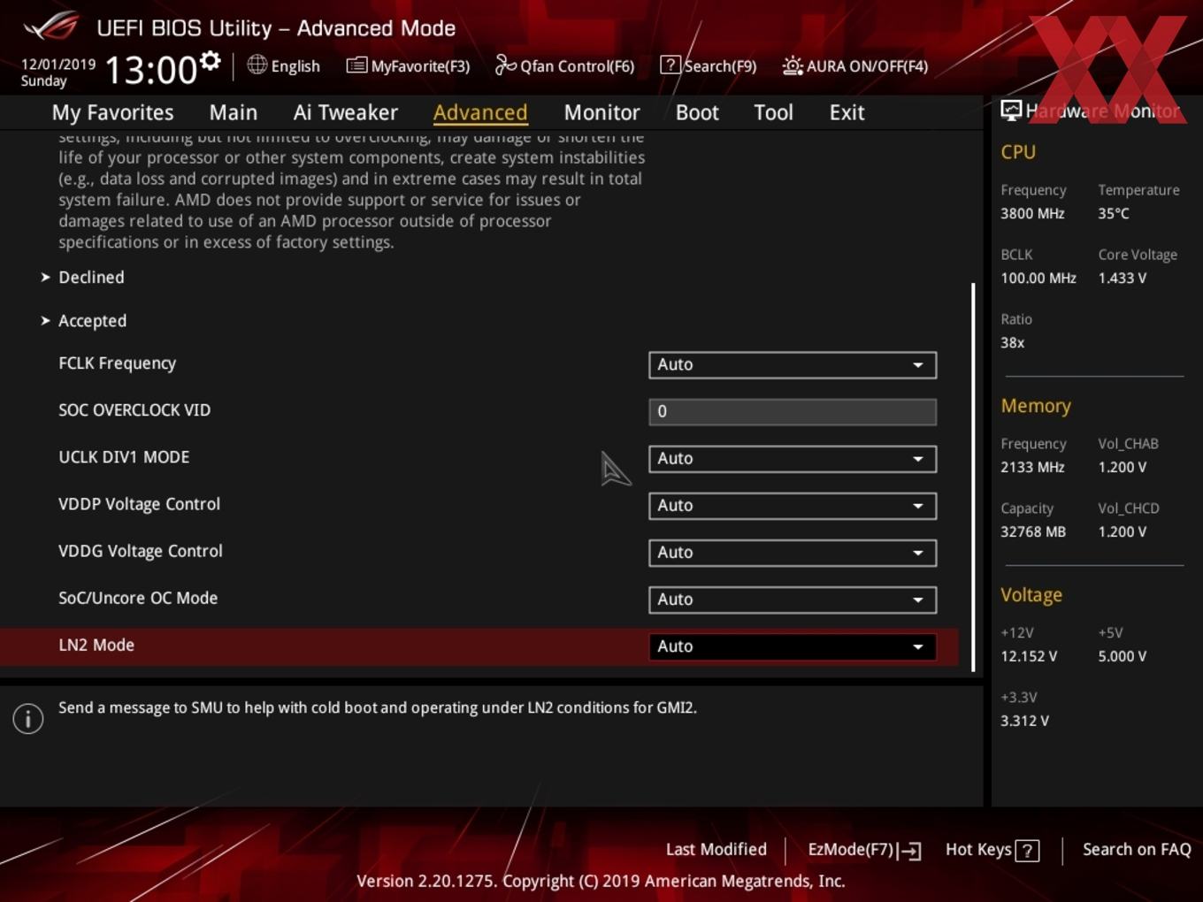
Task: Change language via English globe icon
Action: point(284,65)
